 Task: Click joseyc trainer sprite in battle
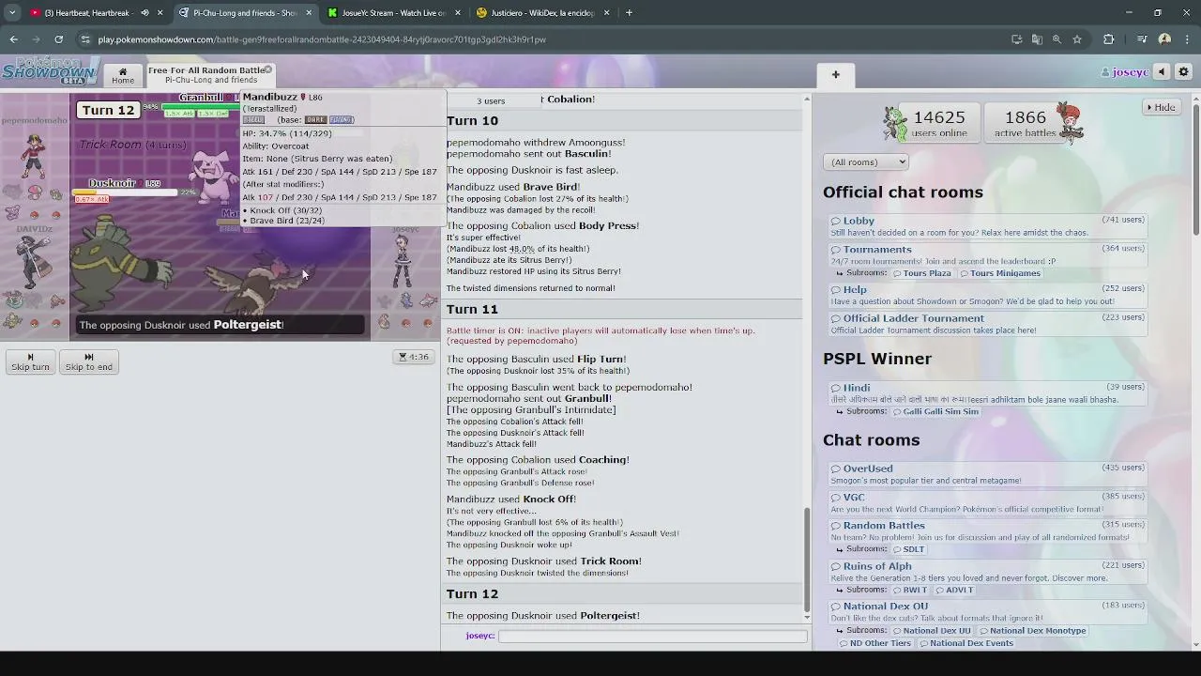[403, 260]
